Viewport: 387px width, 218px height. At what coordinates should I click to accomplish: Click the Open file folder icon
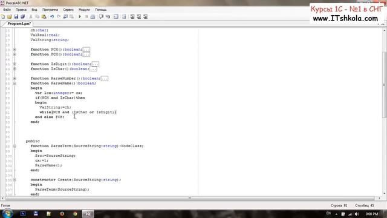(x=10, y=17)
